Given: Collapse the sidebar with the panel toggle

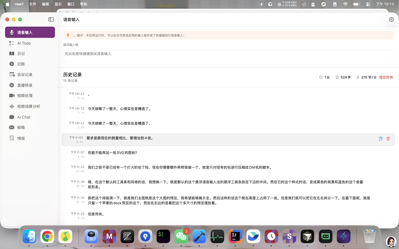Looking at the screenshot, I should click(51, 19).
